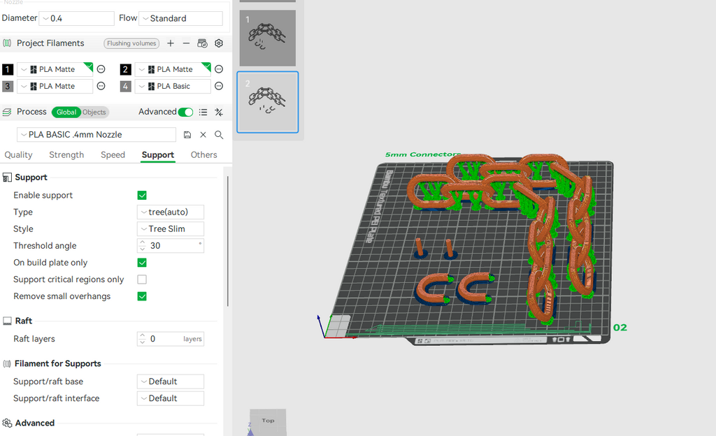Open modified settings list icon
Viewport: 716px width, 436px height.
coord(203,112)
